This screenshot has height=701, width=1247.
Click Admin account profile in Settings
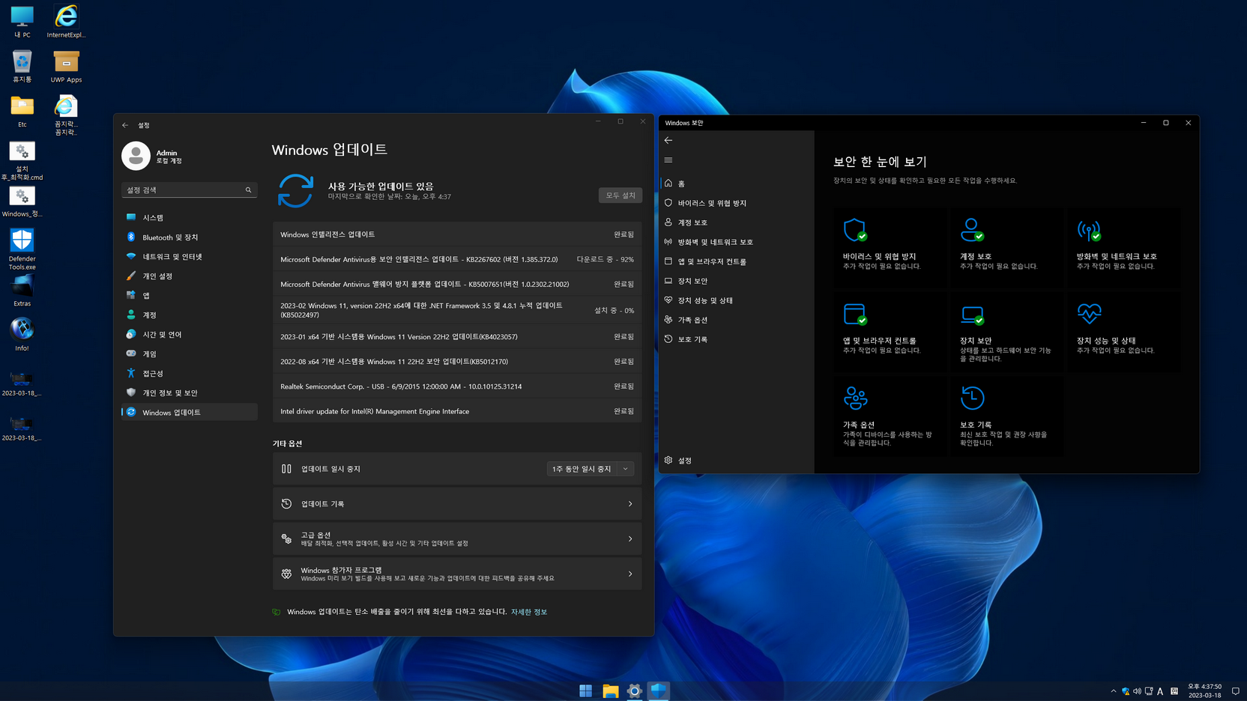(154, 156)
